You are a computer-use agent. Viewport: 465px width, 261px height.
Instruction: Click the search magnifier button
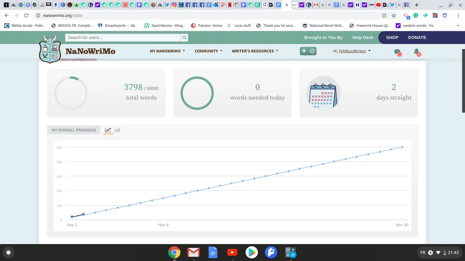point(185,37)
